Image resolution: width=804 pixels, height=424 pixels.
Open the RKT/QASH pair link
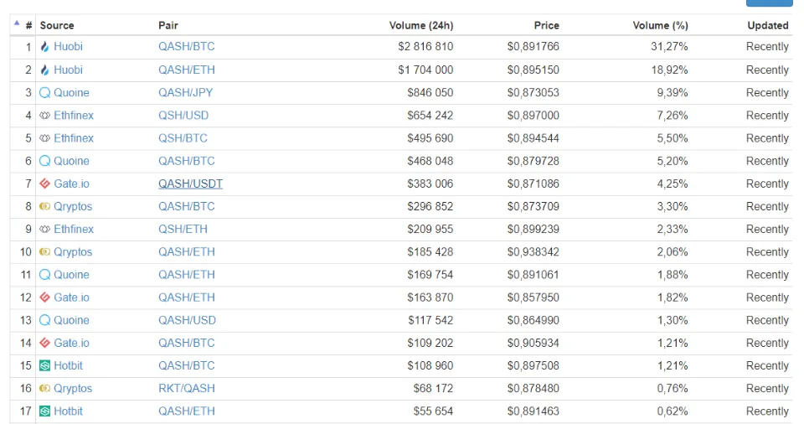(187, 388)
